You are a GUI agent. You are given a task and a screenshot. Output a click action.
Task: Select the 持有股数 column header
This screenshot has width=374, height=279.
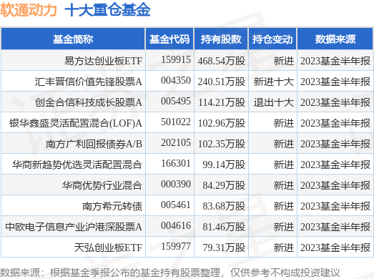click(x=221, y=39)
